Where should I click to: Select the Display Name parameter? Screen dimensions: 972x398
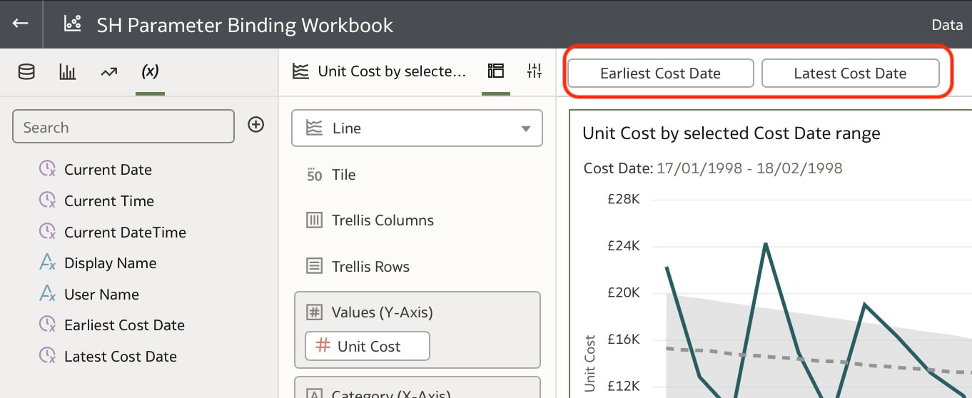[110, 263]
